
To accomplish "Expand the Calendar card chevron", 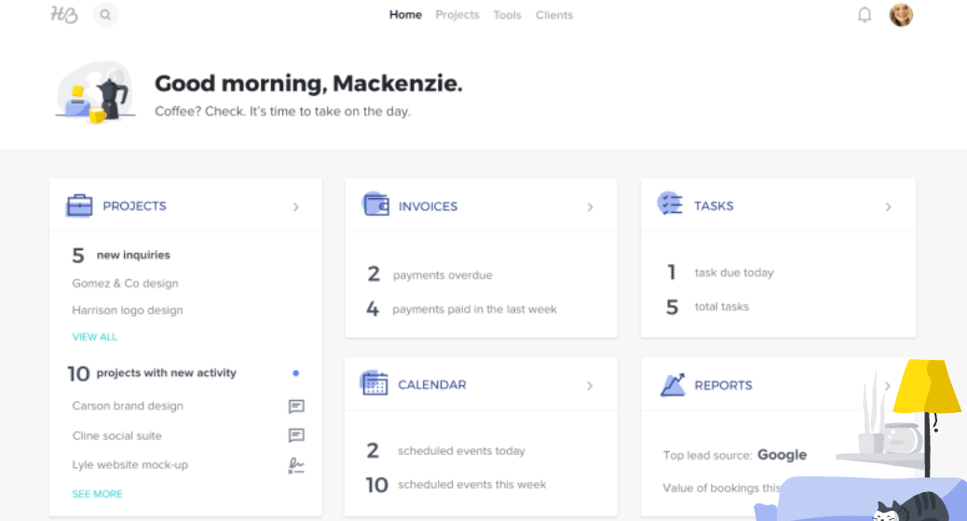I will [590, 385].
